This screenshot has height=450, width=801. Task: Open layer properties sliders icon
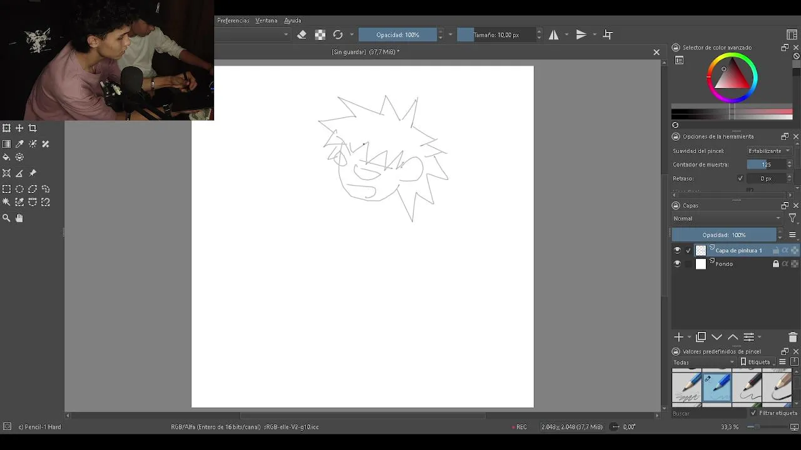(x=748, y=337)
